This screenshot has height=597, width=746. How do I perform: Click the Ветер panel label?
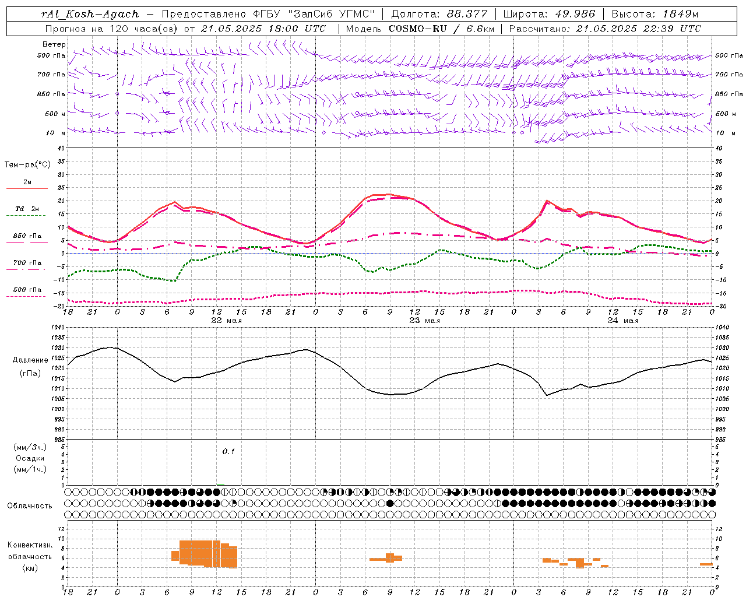click(x=54, y=44)
